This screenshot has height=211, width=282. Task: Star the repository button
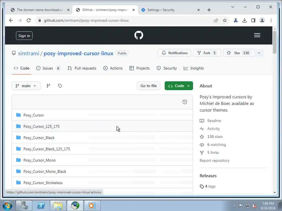point(239,53)
